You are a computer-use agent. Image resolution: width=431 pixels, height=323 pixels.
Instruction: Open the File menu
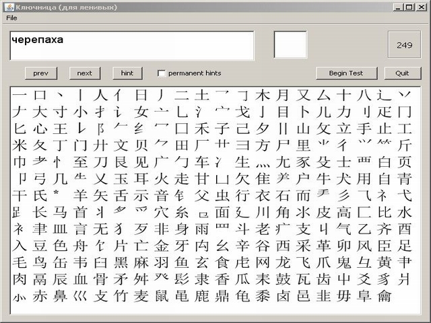coord(11,18)
